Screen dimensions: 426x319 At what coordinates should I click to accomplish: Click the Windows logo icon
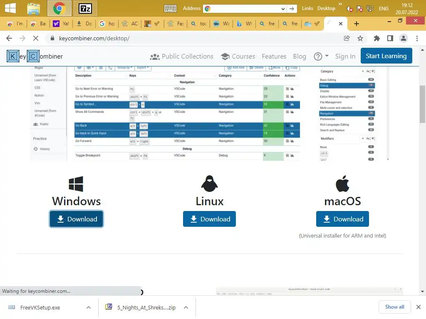(x=76, y=184)
